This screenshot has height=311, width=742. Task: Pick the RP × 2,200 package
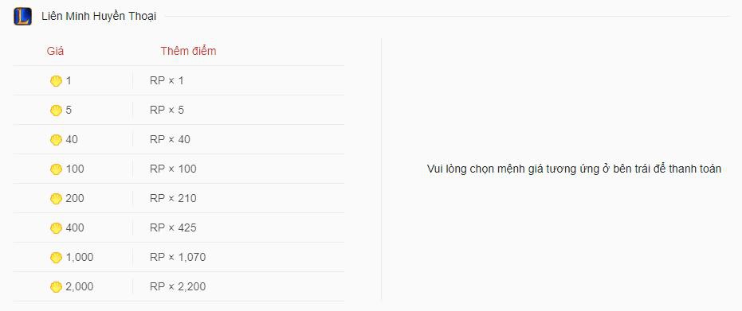(179, 286)
